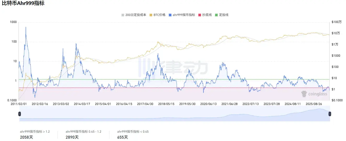Screen dimensions: 346x141
Task: Click the 2013/03/02 x-axis date label
Action: pos(61,104)
